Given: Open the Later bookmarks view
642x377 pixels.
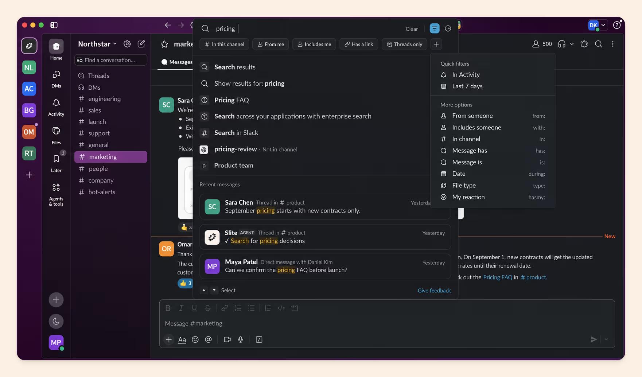Looking at the screenshot, I should pyautogui.click(x=56, y=163).
